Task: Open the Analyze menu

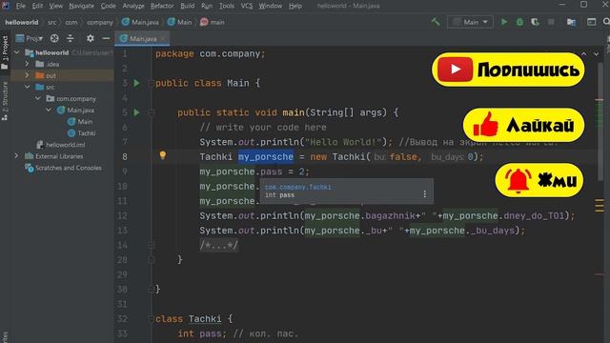Action: coord(133,6)
